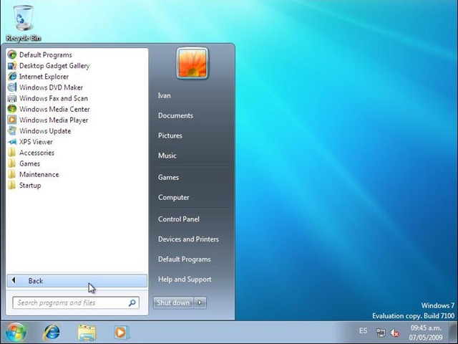
Task: Open Help and Support
Action: pyautogui.click(x=185, y=279)
